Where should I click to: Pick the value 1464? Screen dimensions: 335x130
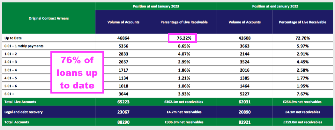245,86
